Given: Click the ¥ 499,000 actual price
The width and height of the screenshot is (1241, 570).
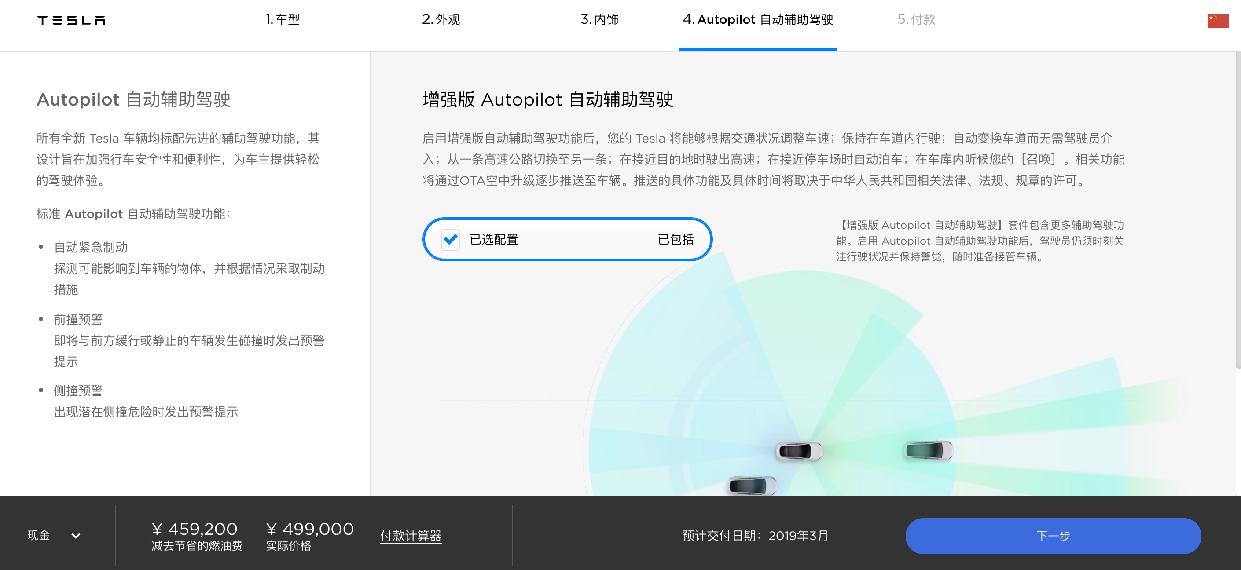Looking at the screenshot, I should (310, 529).
